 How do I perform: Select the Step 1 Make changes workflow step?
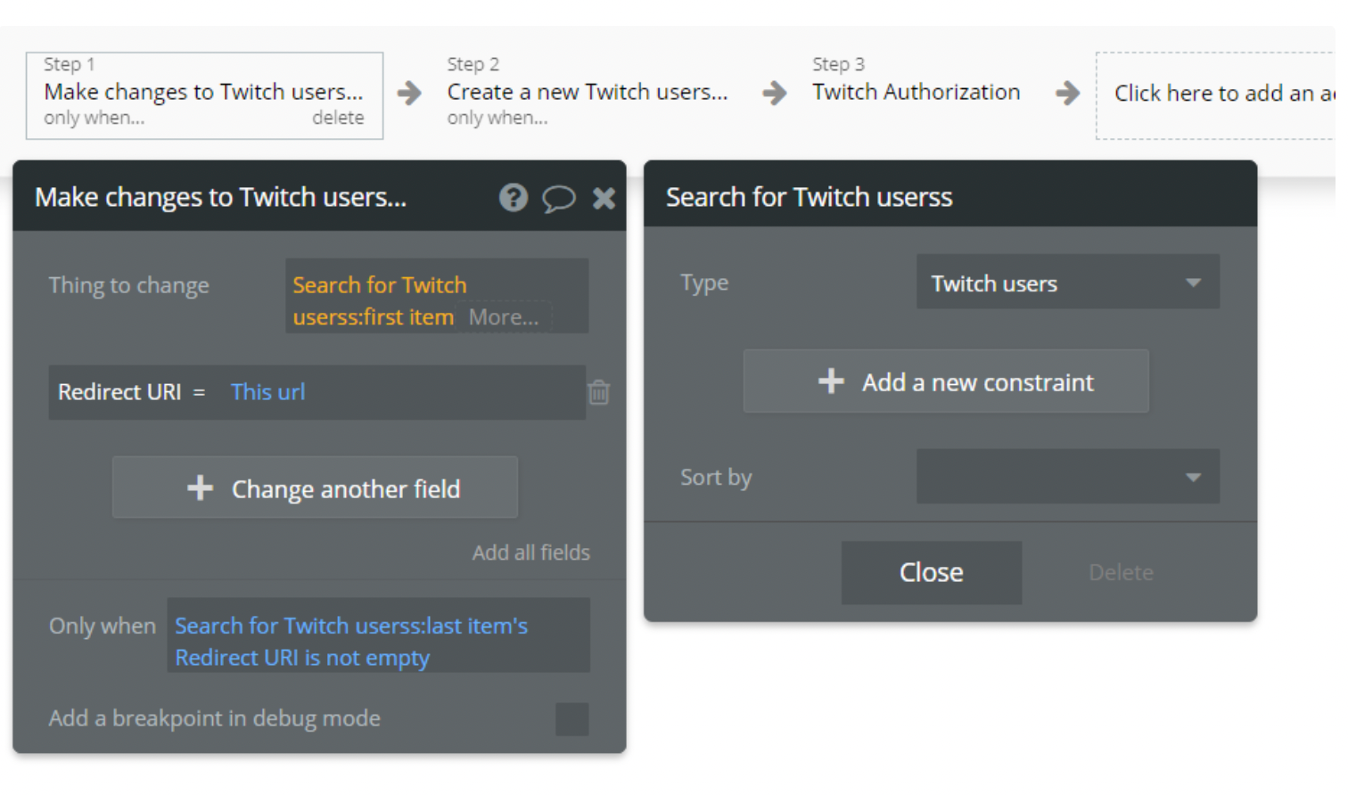(x=204, y=95)
